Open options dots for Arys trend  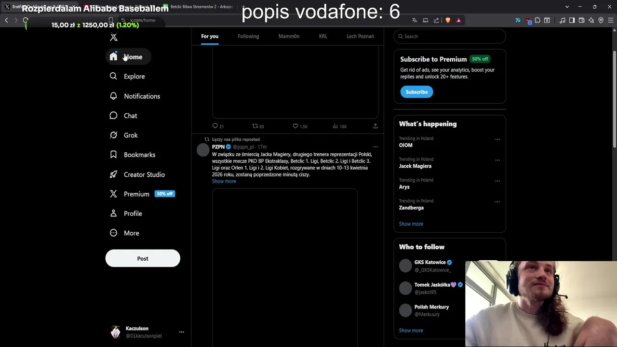point(497,181)
